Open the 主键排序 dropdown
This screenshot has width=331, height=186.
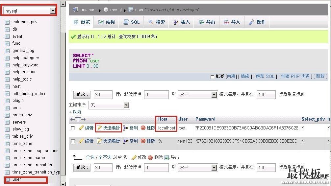pos(109,105)
